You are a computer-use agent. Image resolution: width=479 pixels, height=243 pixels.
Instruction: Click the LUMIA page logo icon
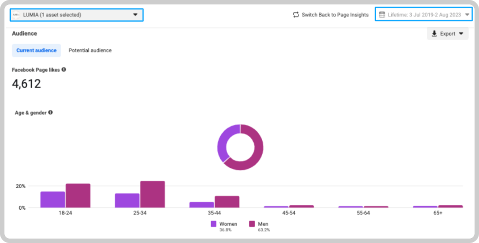16,15
